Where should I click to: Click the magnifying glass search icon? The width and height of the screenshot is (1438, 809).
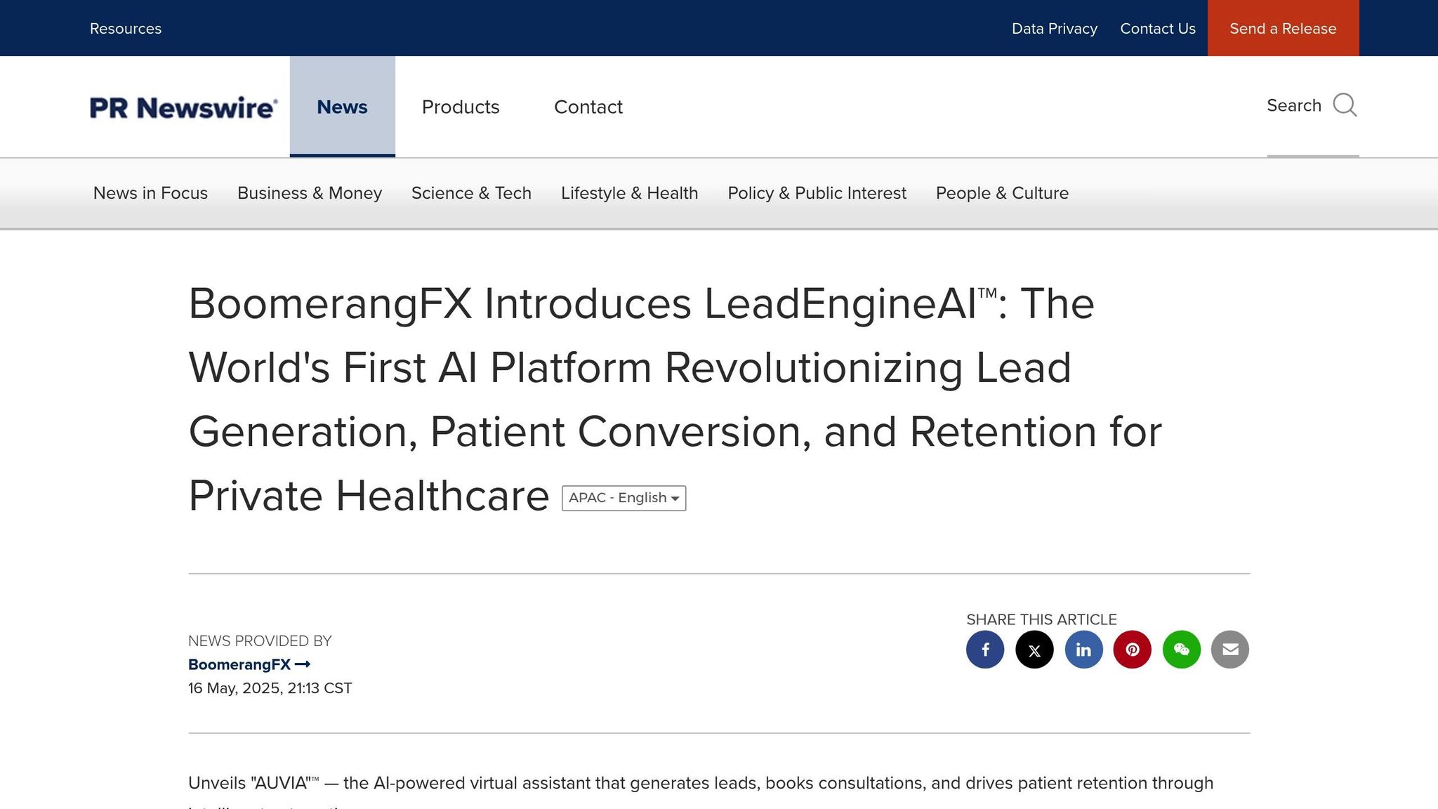pos(1345,105)
